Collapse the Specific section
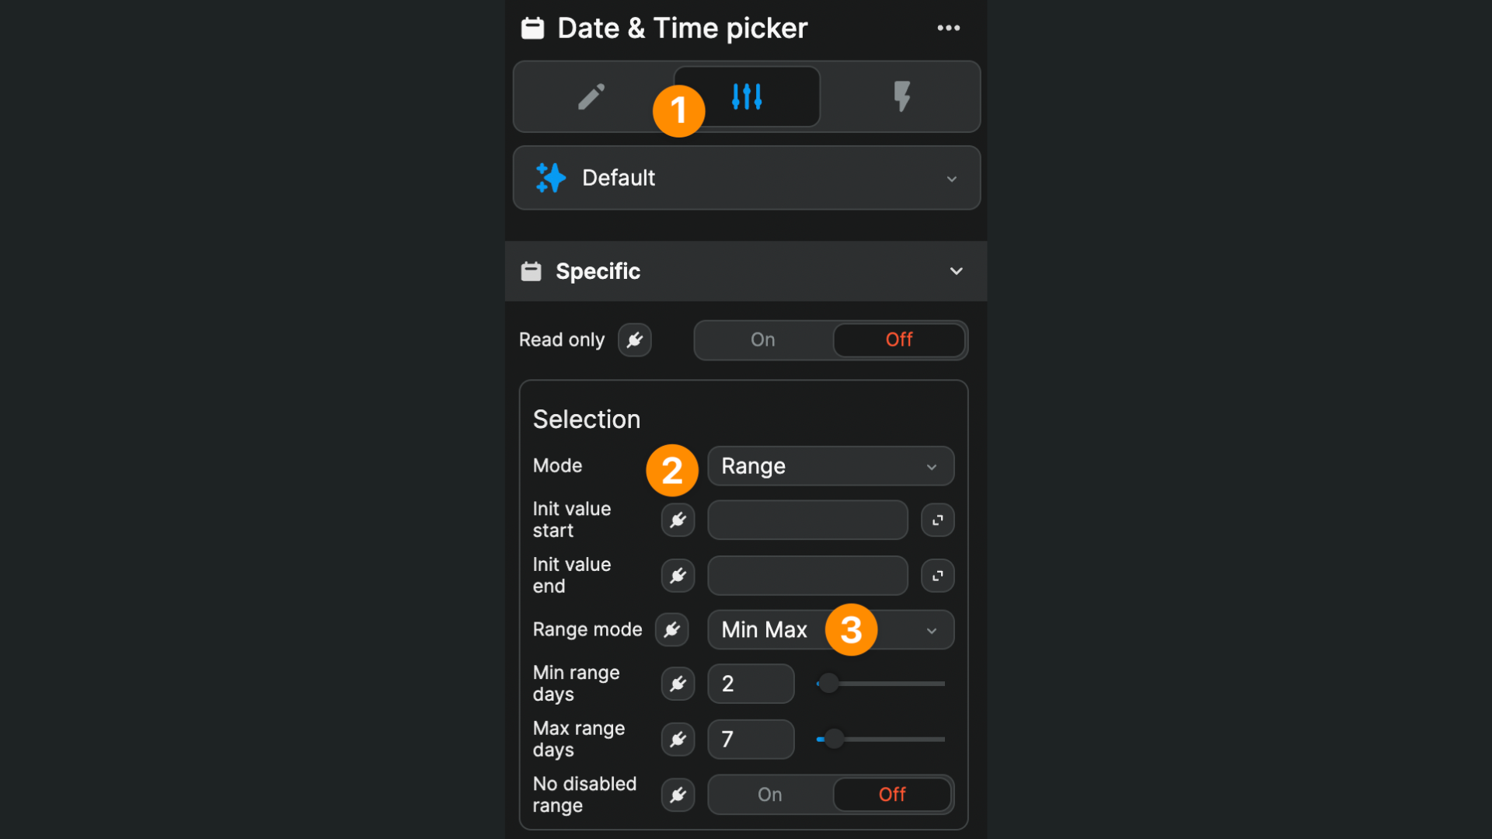The image size is (1492, 839). pos(956,271)
